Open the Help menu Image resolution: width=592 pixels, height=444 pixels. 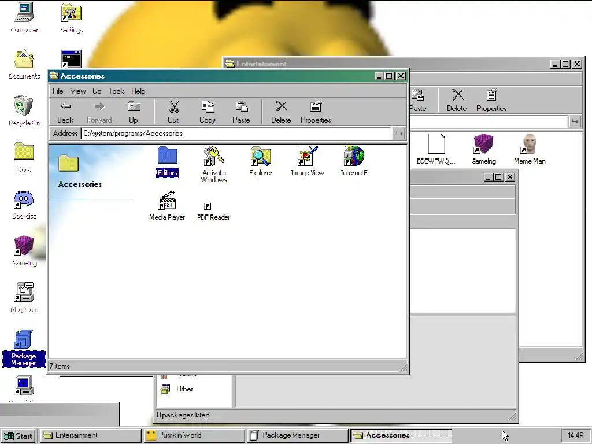(x=138, y=91)
